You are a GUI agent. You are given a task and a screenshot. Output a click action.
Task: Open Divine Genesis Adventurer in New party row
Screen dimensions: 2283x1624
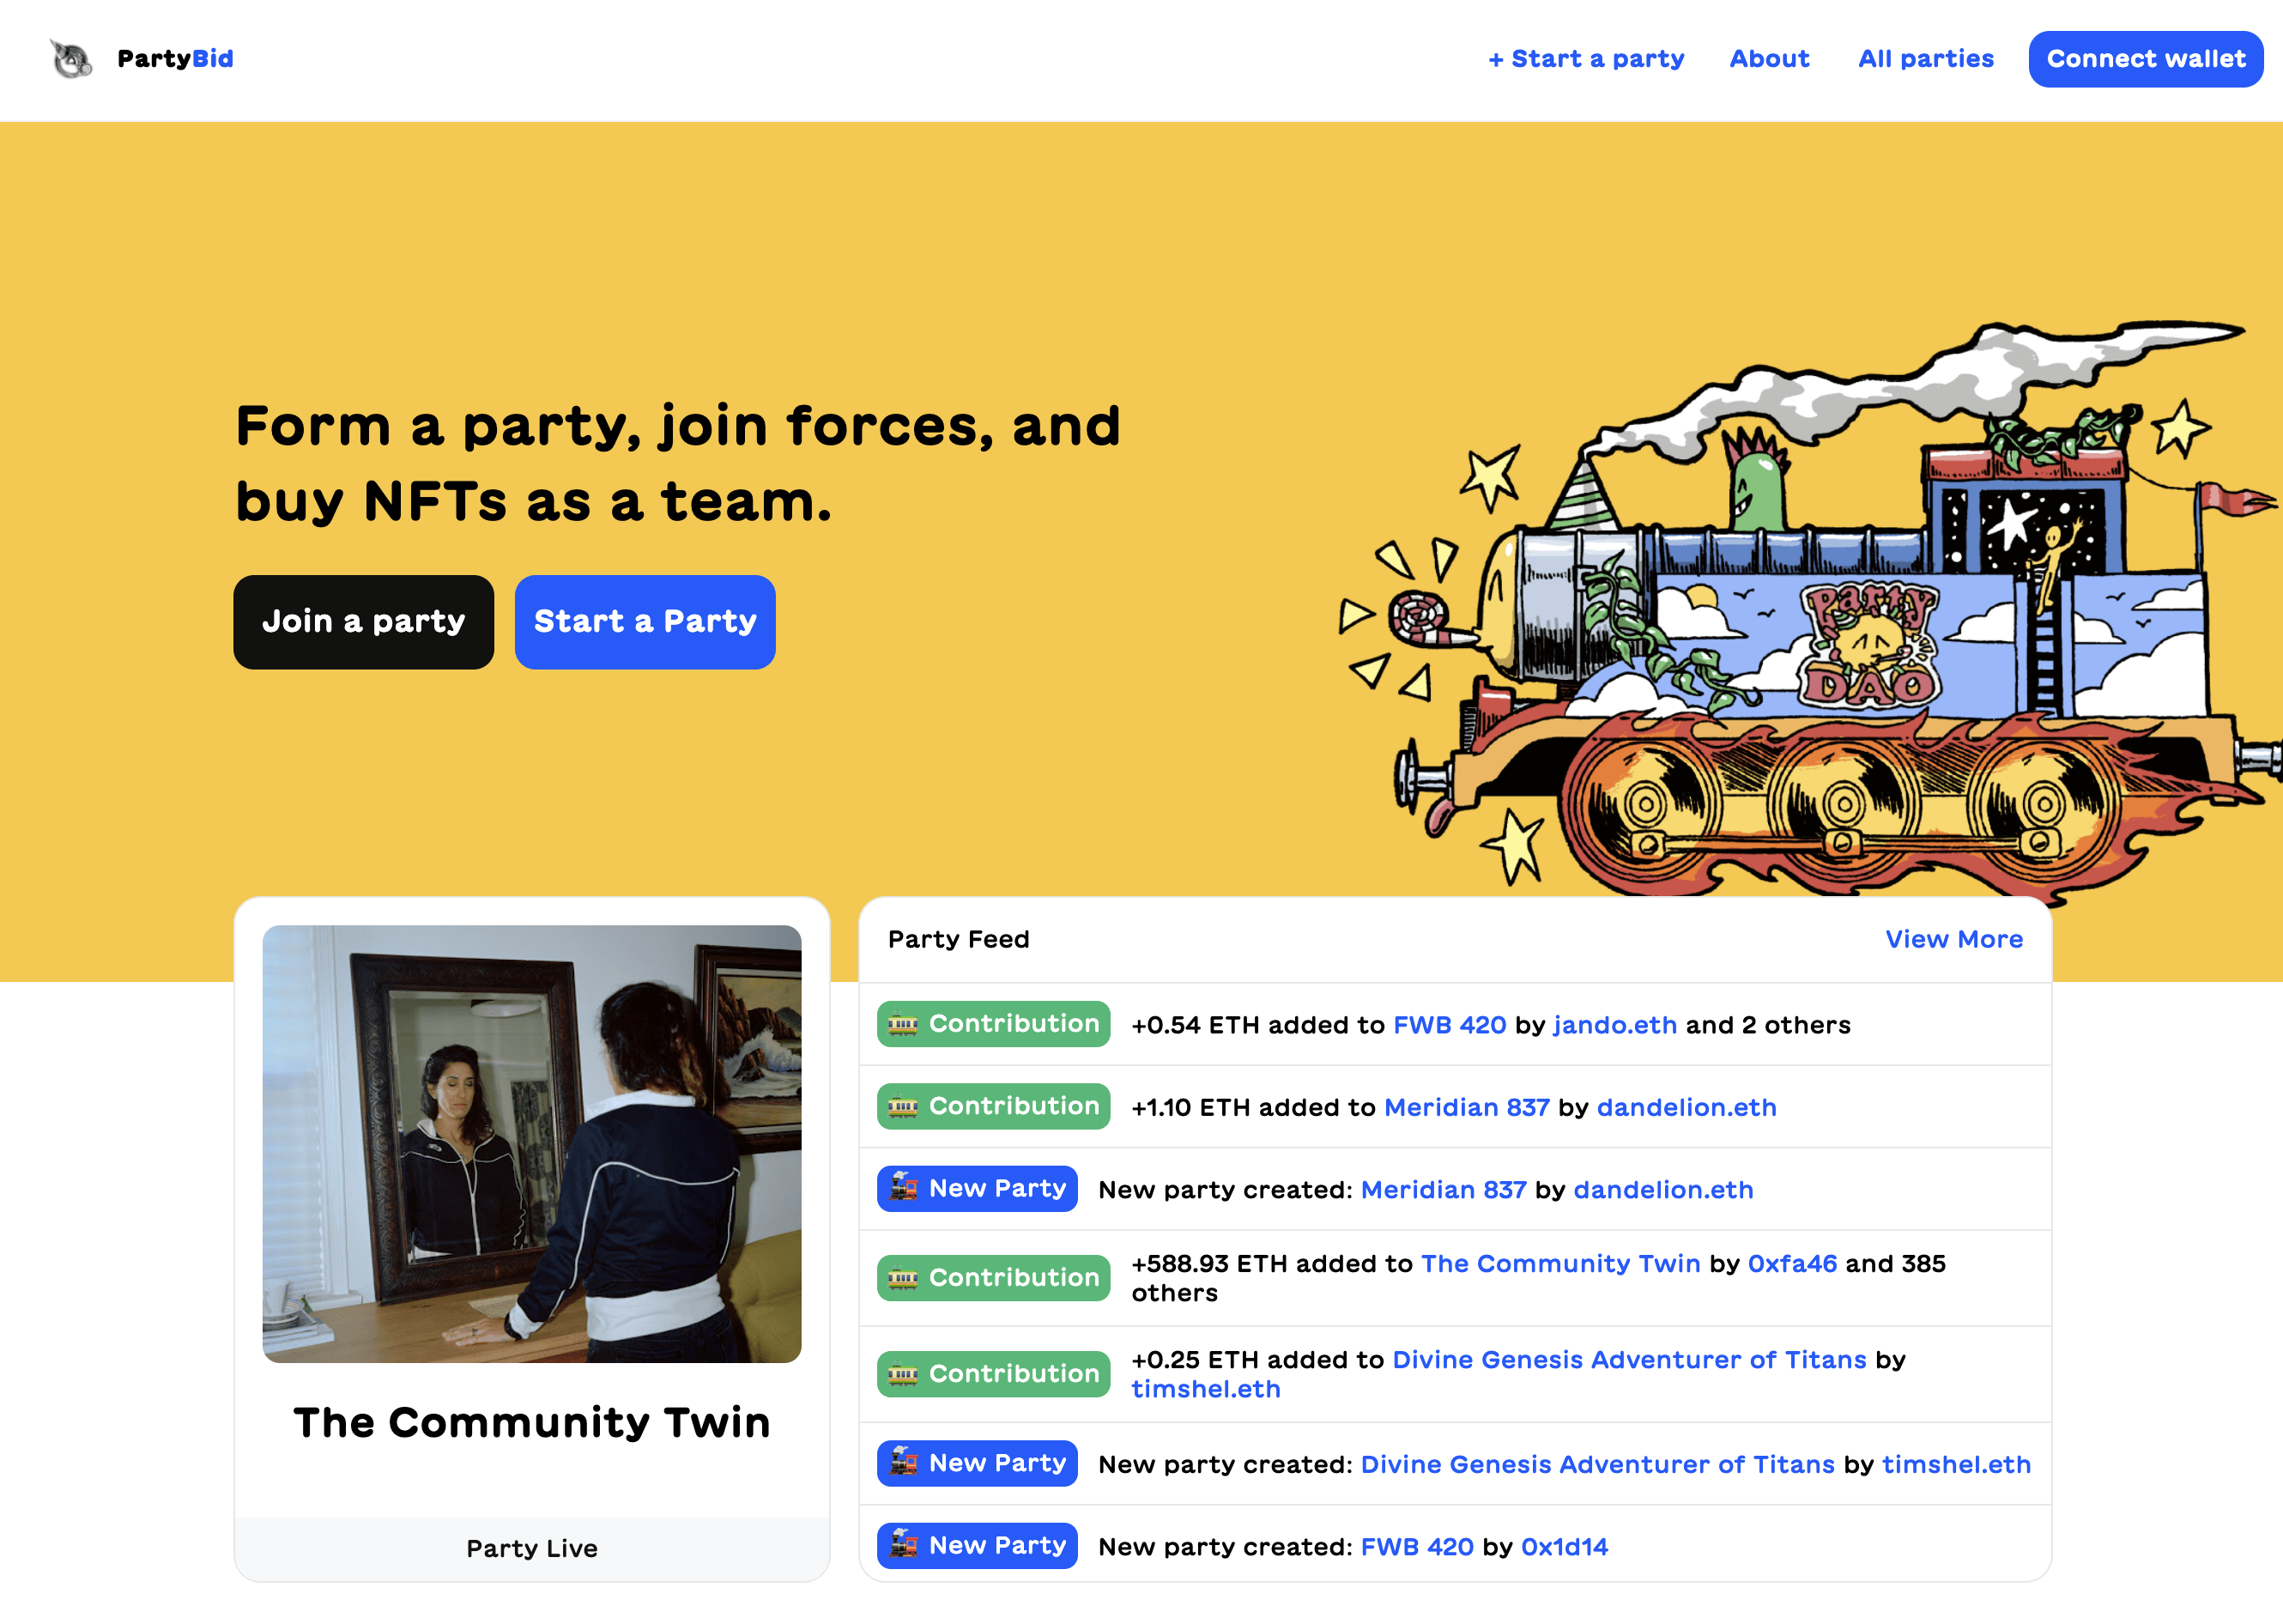pos(1597,1465)
